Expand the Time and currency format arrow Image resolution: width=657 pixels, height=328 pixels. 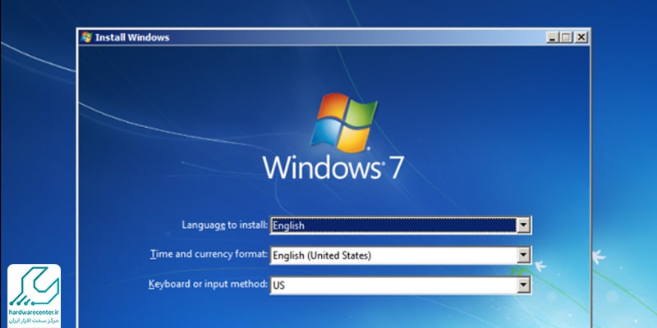click(x=523, y=255)
